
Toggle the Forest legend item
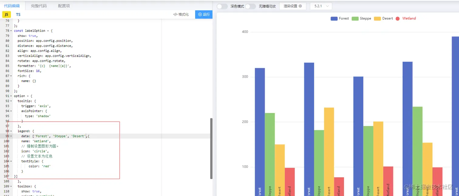pyautogui.click(x=340, y=18)
